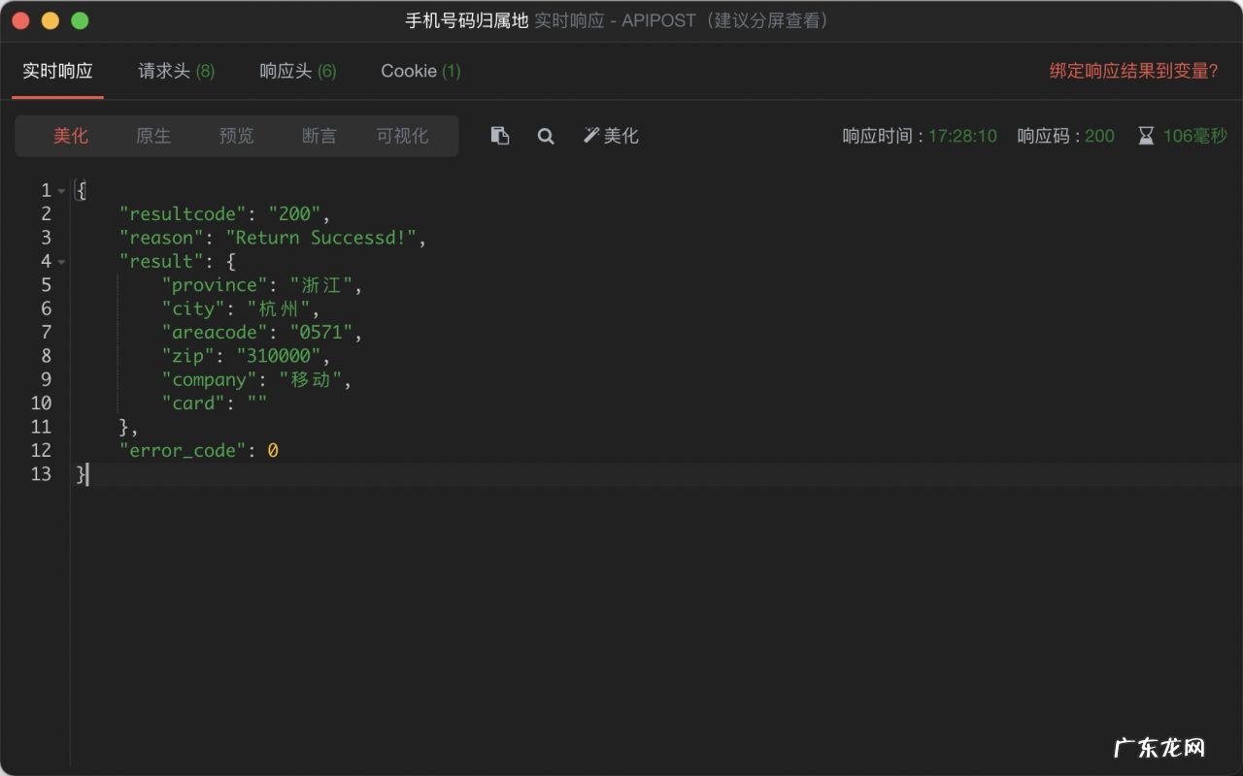Select the 断言 view mode

(x=319, y=136)
